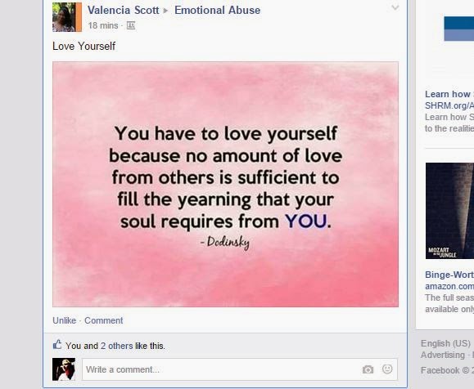Screen dimensions: 474x389
Task: Click the amazon.com ad link
Action: tap(449, 286)
